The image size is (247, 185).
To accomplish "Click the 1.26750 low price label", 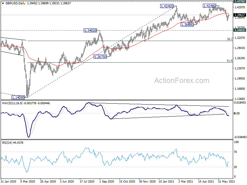I will (x=100, y=57).
